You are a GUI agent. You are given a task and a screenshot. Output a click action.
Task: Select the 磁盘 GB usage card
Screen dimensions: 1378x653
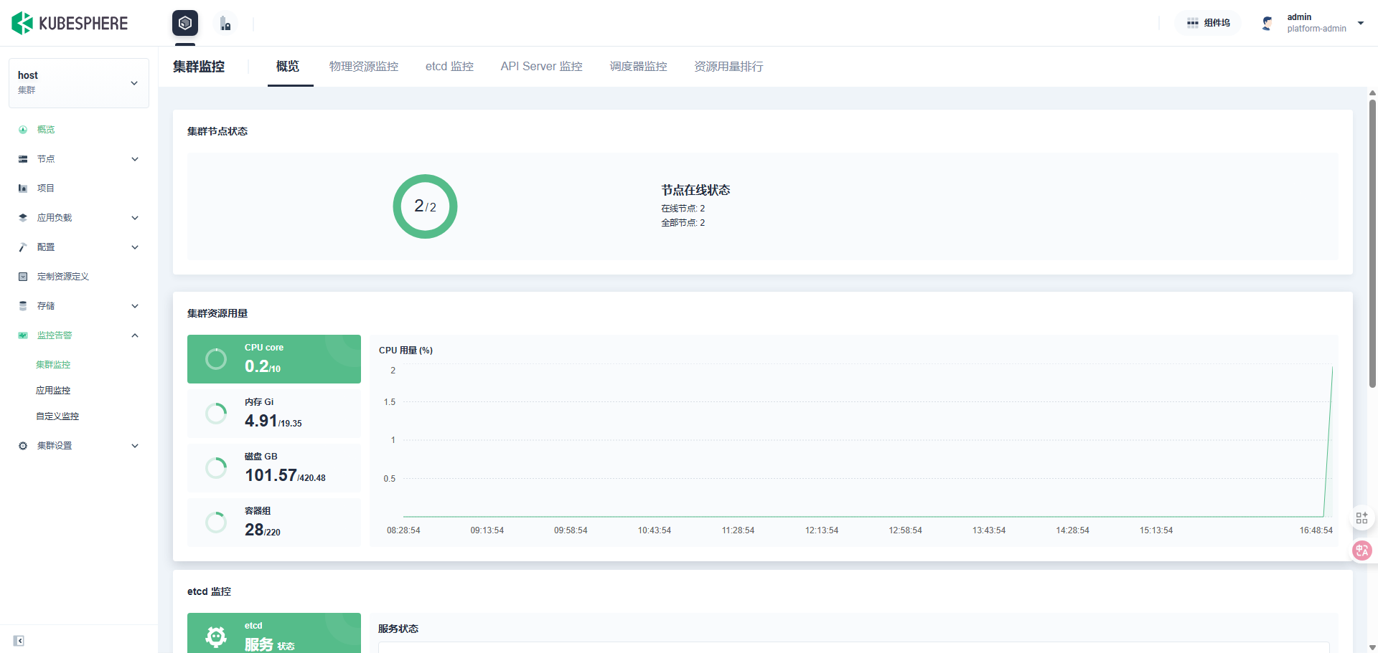point(274,468)
